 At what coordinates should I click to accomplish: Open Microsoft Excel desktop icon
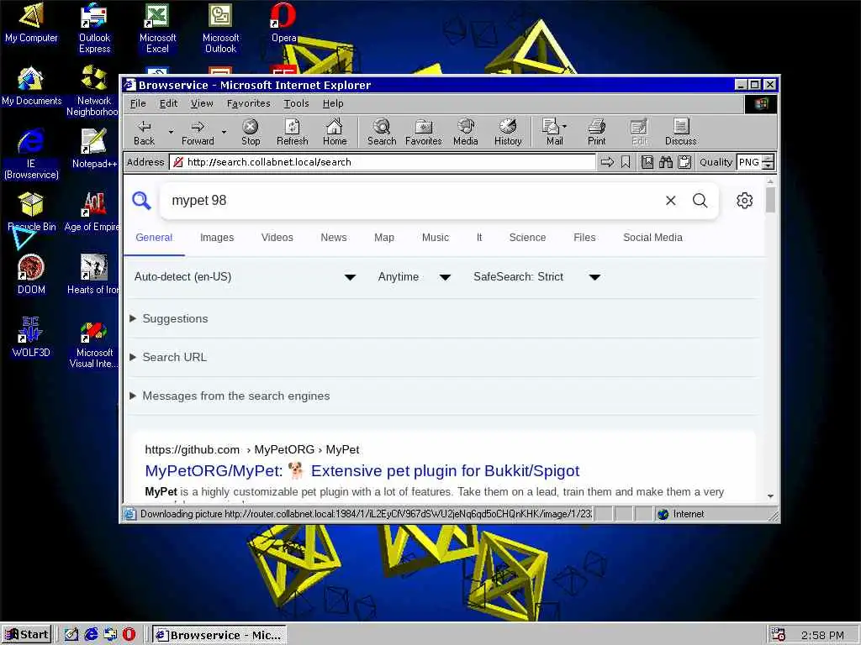click(157, 29)
